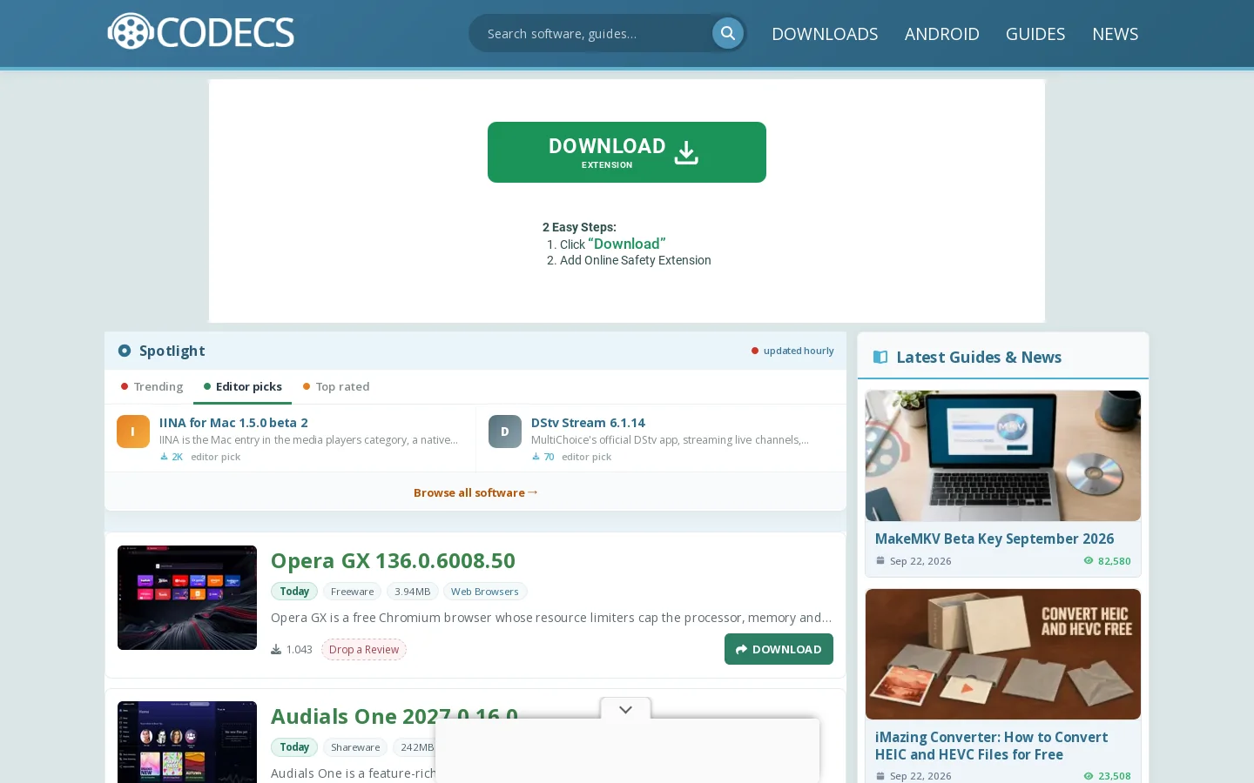Click Browse all software link

point(475,492)
